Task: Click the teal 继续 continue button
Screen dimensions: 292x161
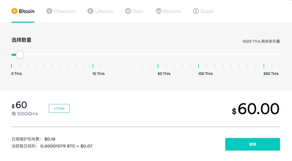Action: pyautogui.click(x=253, y=144)
